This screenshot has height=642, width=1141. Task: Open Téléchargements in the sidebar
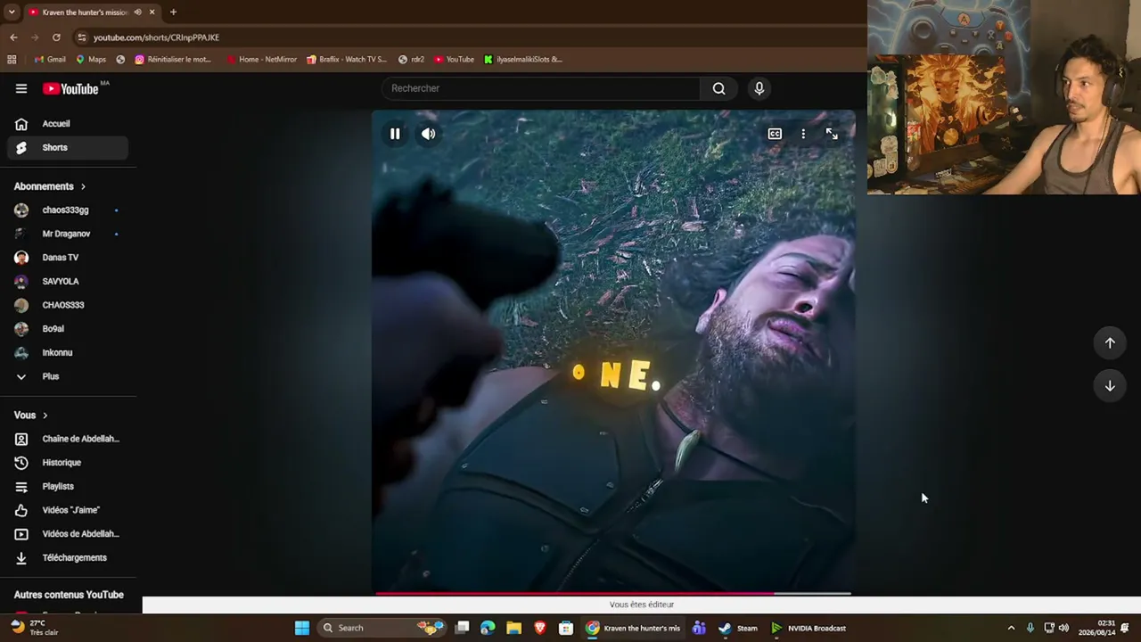pyautogui.click(x=68, y=557)
